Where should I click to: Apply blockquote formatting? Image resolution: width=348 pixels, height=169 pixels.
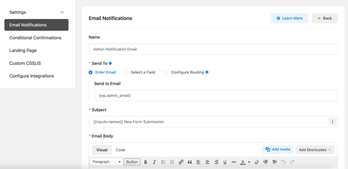(x=190, y=162)
